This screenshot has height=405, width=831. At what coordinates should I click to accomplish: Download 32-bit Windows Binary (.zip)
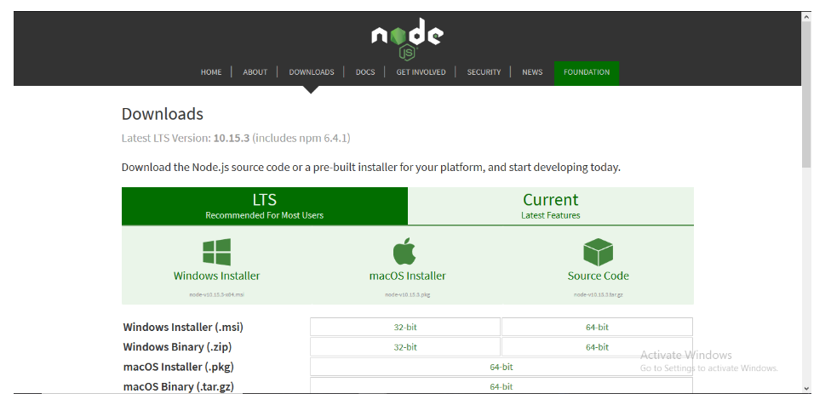coord(405,347)
